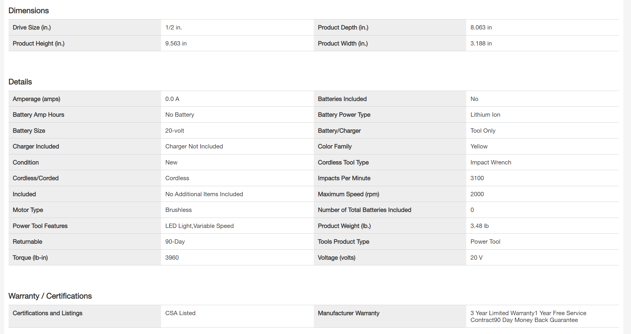Select the LED Light,Variable Speed features value
Viewport: 631px width, 334px height.
point(199,226)
